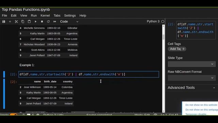Restart the kernel

point(48,22)
